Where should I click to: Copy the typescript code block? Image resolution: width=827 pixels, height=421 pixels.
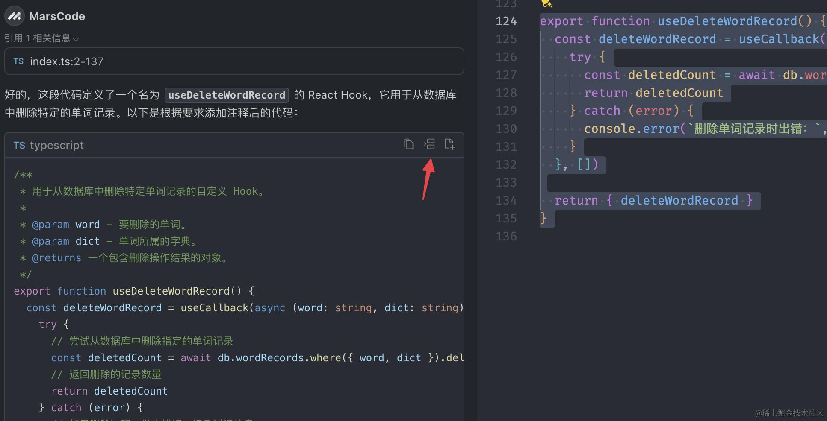click(x=409, y=144)
